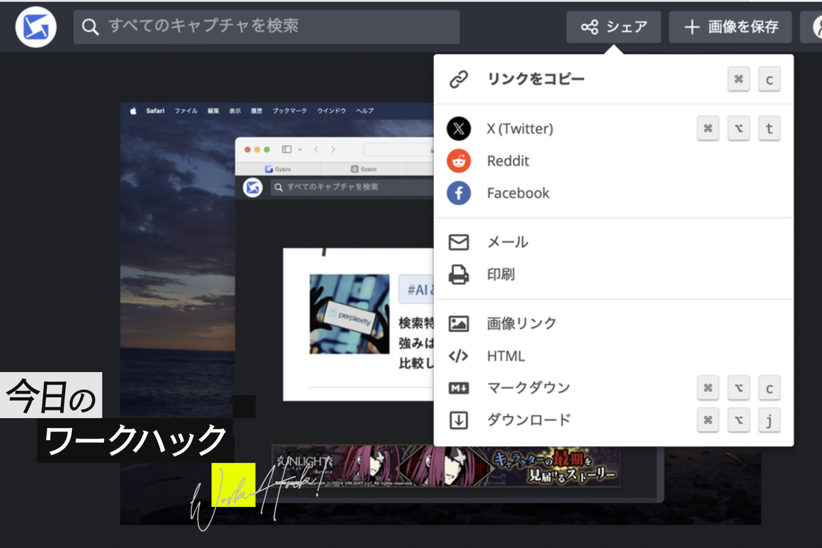Expand sidebar dropdown chevron in Safari toolbar
822x548 pixels.
coord(300,149)
